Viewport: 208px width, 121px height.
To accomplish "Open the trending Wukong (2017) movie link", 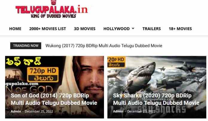I will [x=104, y=46].
